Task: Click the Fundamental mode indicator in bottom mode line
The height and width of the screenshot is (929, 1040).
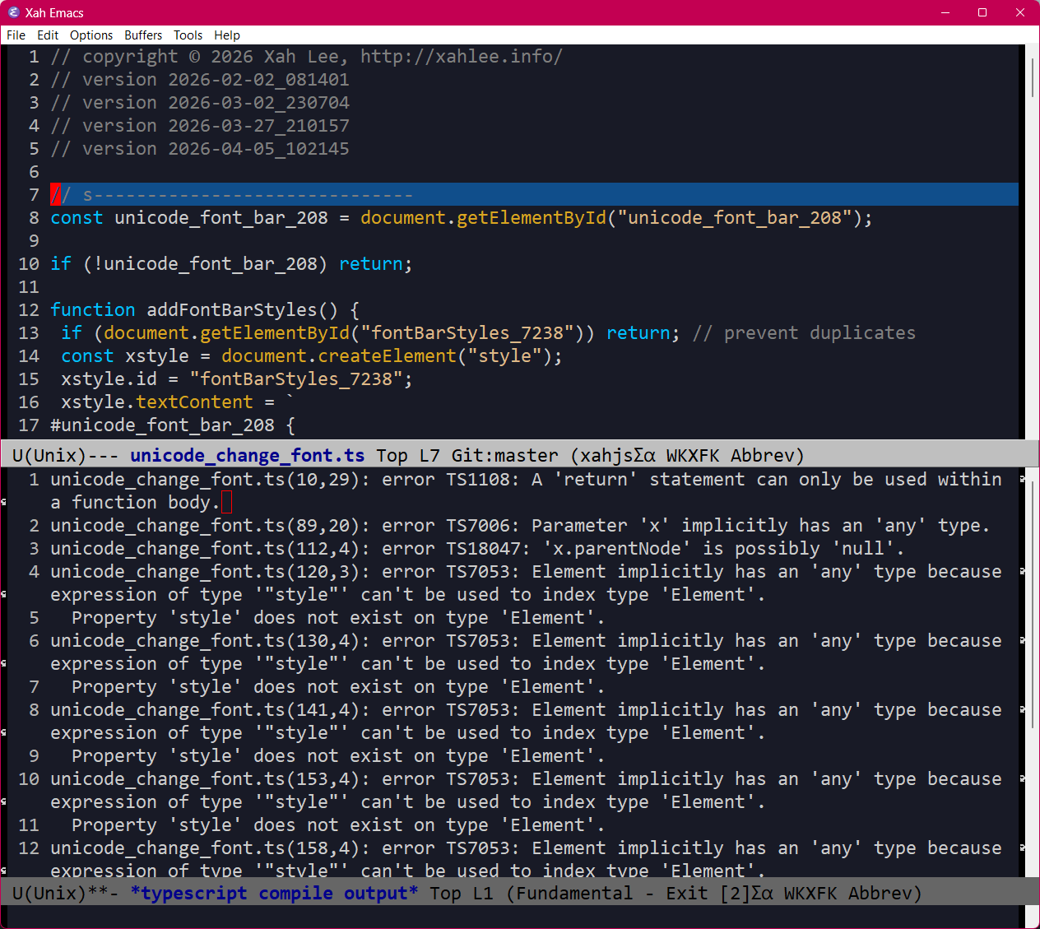Action: point(574,893)
